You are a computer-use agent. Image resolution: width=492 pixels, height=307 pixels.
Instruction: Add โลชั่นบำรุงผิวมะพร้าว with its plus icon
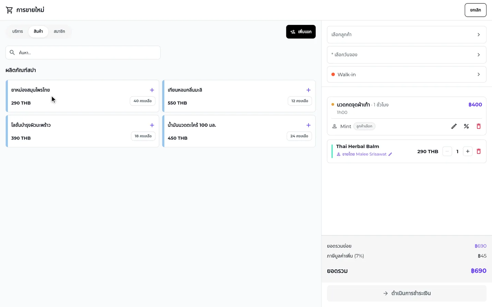152,125
